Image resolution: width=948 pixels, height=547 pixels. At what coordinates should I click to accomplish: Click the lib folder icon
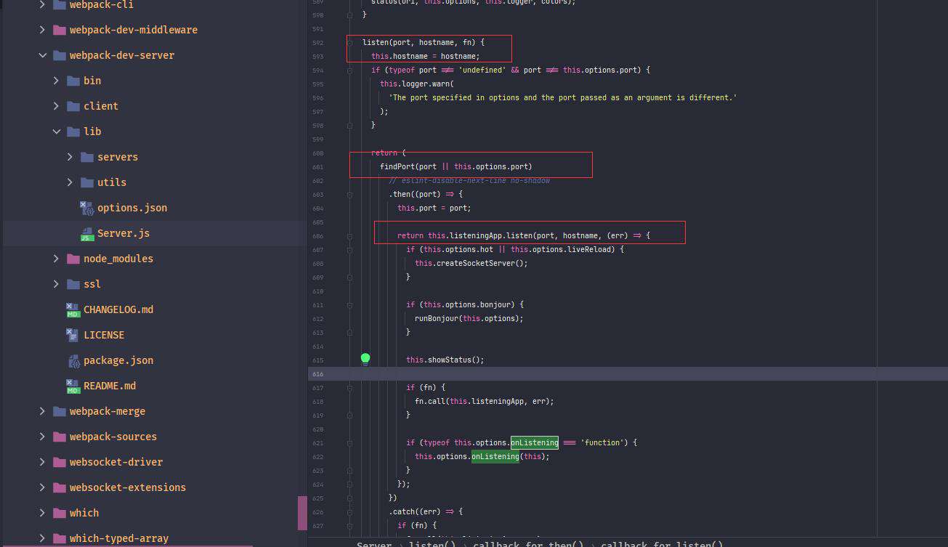pyautogui.click(x=73, y=131)
